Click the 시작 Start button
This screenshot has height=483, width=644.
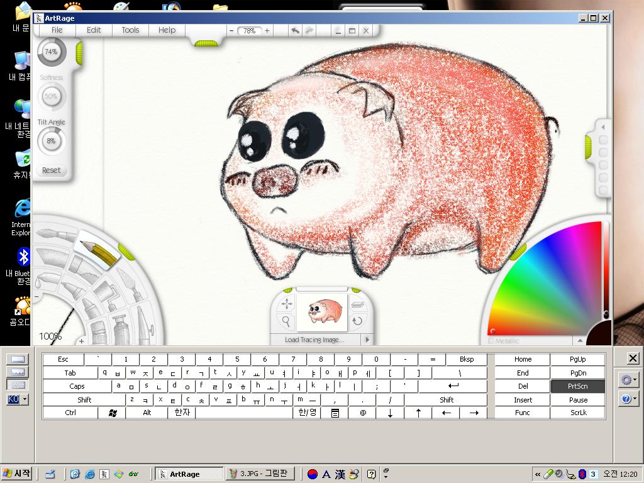point(16,474)
